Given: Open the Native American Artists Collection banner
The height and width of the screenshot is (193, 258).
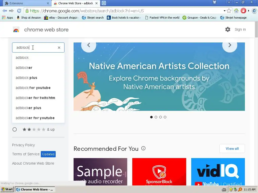Looking at the screenshot, I should coord(159,77).
